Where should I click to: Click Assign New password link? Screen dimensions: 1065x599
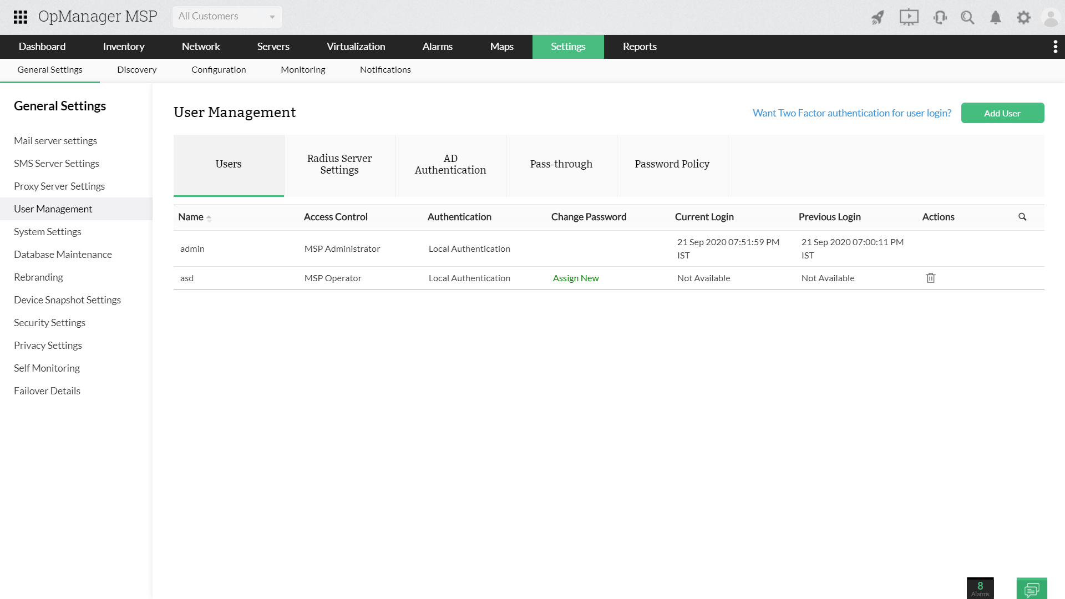576,278
